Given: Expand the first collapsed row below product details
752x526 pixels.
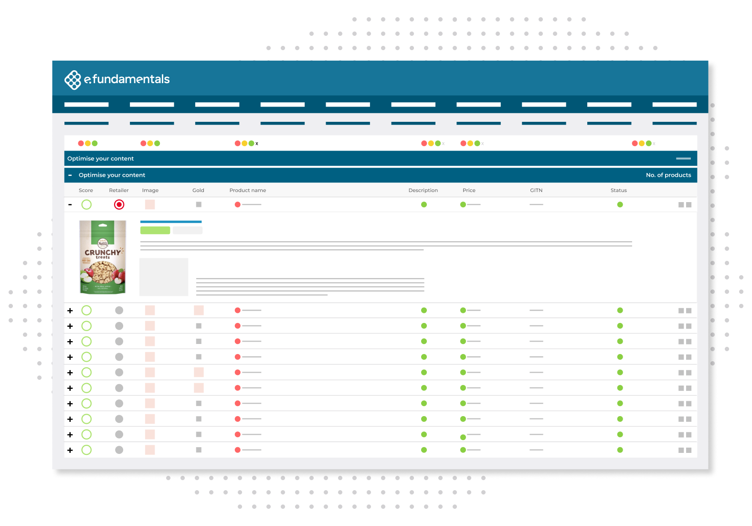Looking at the screenshot, I should (70, 311).
